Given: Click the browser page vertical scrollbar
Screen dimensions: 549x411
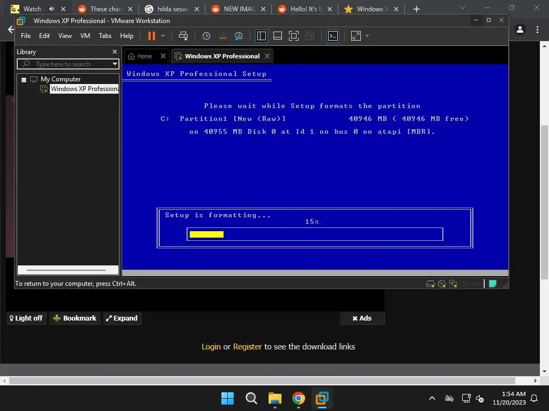Looking at the screenshot, I should point(544,202).
